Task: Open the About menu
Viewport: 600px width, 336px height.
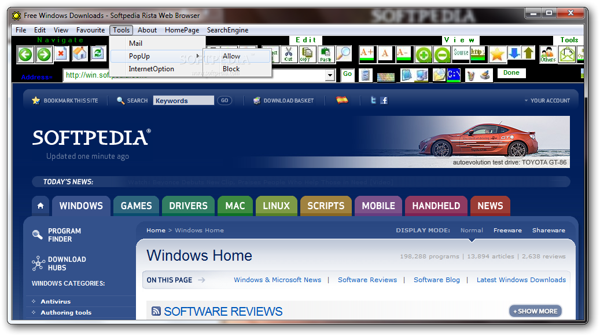Action: [148, 30]
